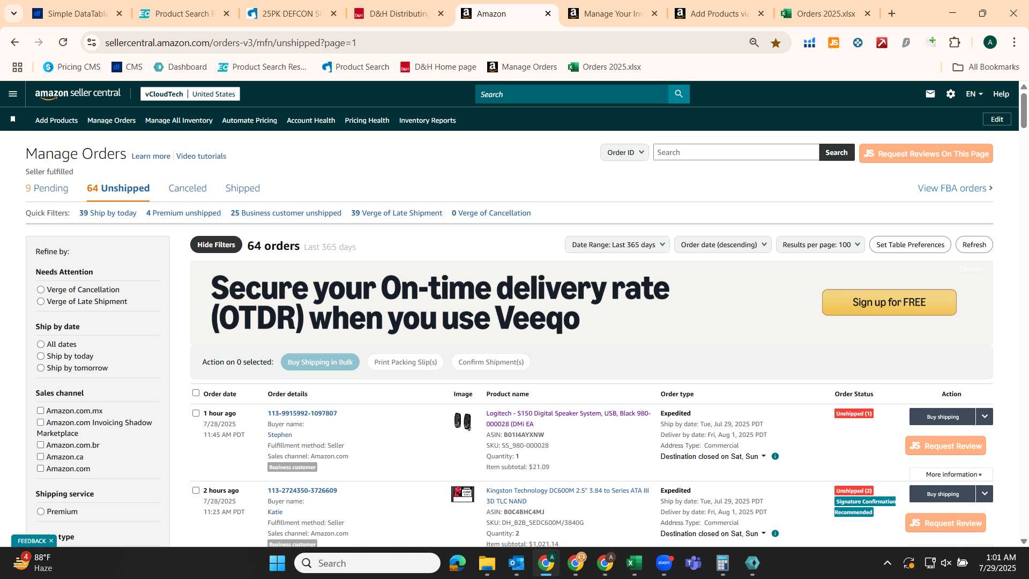Click the orange JS extension icon in the toolbar
Viewport: 1029px width, 579px height.
(x=833, y=43)
